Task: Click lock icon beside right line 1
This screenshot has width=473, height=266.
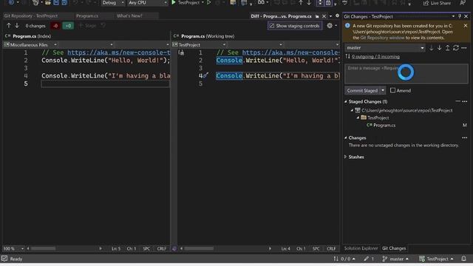Action: click(x=181, y=52)
